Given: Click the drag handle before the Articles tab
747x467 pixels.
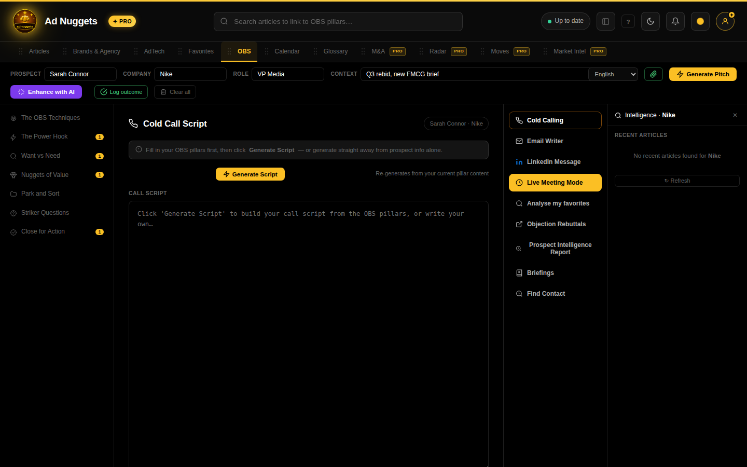Looking at the screenshot, I should pyautogui.click(x=21, y=51).
